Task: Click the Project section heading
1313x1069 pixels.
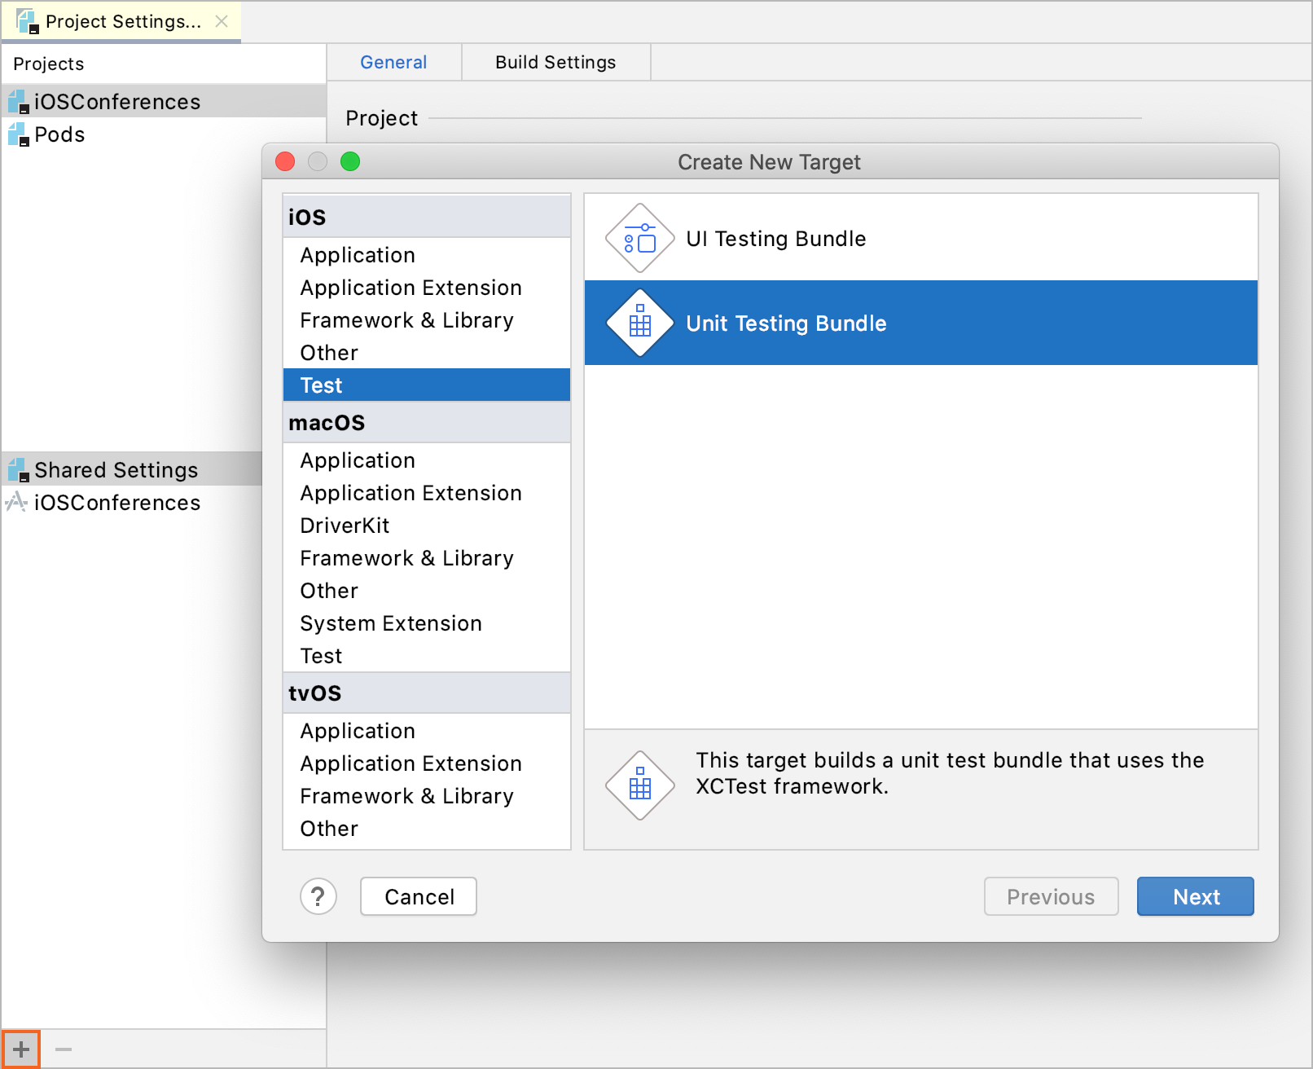Action: [381, 118]
